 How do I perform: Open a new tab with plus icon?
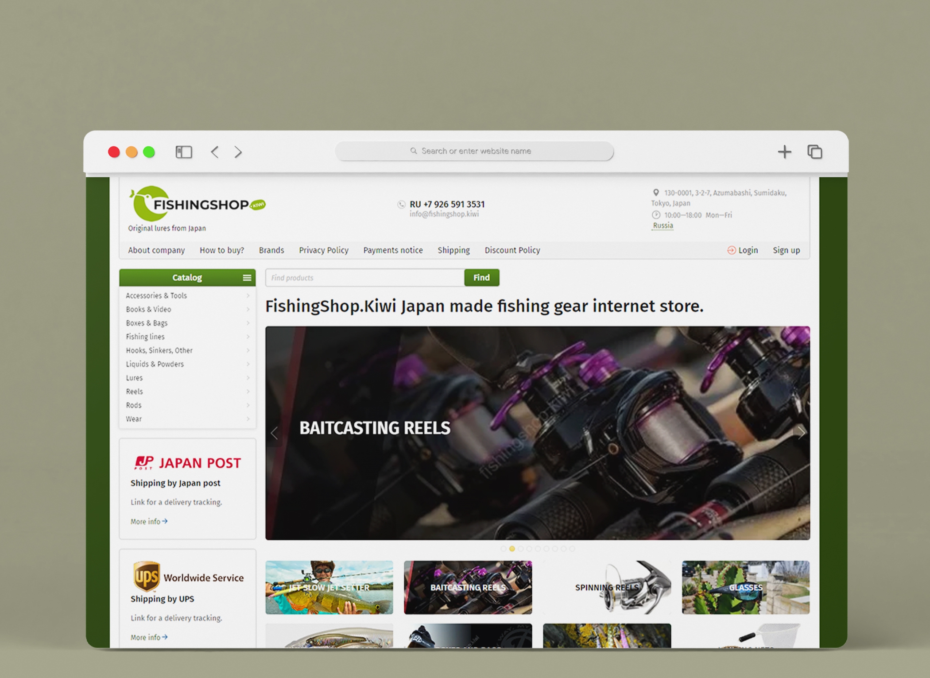click(784, 152)
